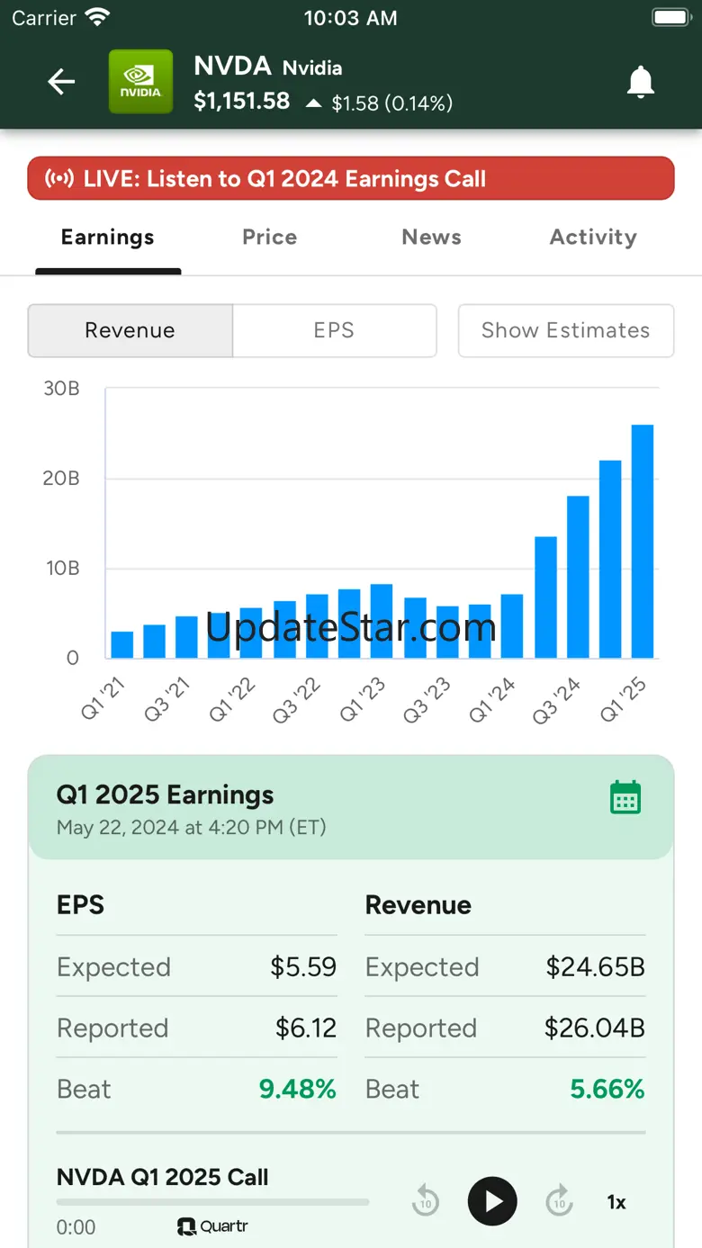
Task: Tap the NVDA Q1 2025 Call title
Action: pos(163,1177)
